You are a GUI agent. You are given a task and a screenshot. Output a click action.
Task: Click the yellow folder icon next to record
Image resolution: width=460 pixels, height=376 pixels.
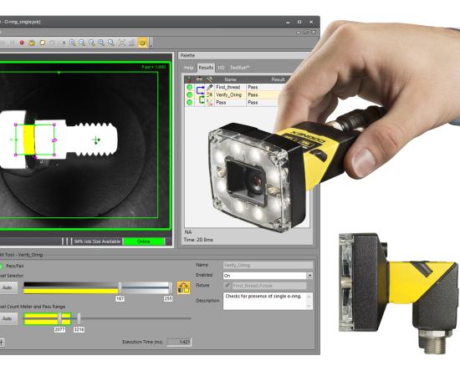pos(31,43)
